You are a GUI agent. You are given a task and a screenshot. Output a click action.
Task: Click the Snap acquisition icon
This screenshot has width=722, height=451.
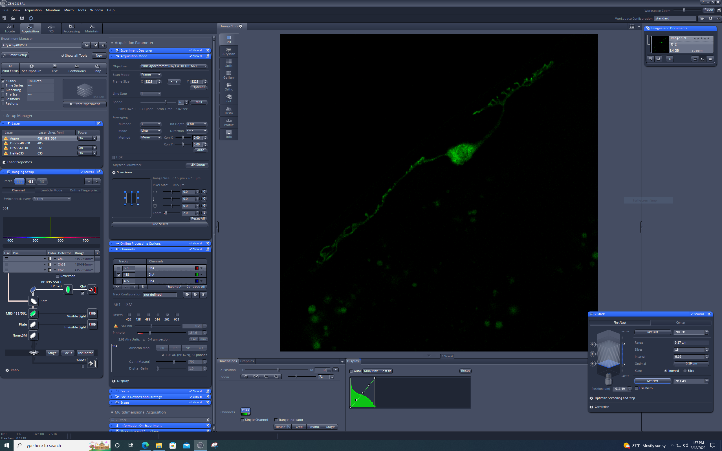pyautogui.click(x=97, y=68)
